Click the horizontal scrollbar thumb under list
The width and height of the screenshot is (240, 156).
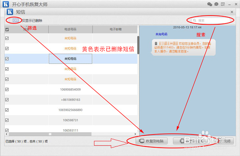[x=50, y=134]
